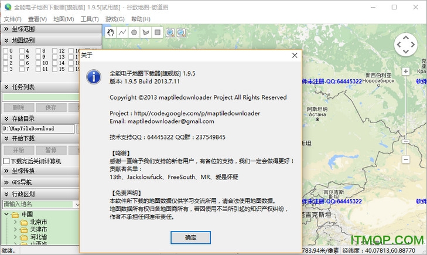
Task: Click the map zoom slider handle
Action: click(406, 141)
